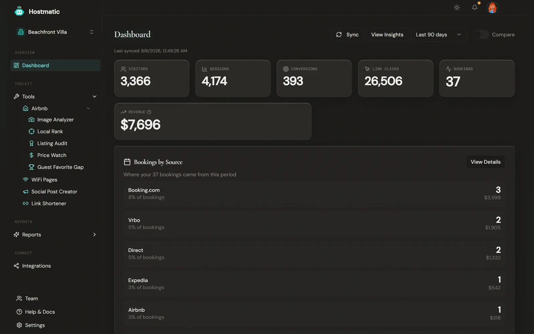Open notifications bell icon
This screenshot has width=534, height=334.
475,7
